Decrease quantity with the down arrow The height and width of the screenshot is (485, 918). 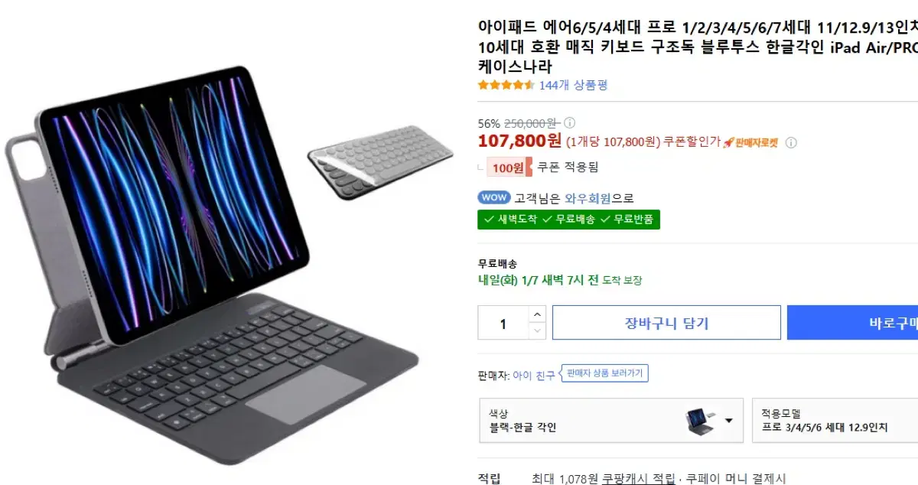pyautogui.click(x=537, y=330)
